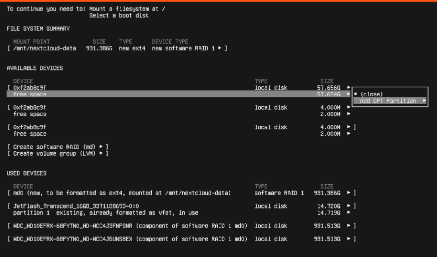The width and height of the screenshot is (437, 257).
Task: Open Create volume group (LVM)
Action: pos(58,153)
